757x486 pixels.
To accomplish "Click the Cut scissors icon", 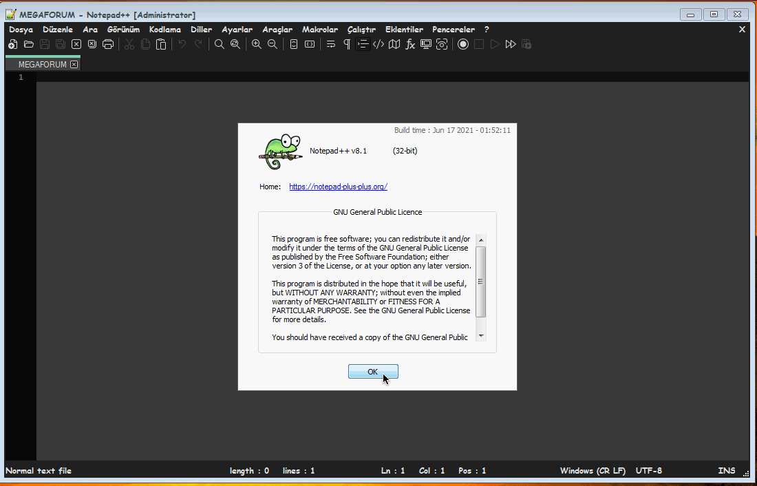I will [129, 45].
